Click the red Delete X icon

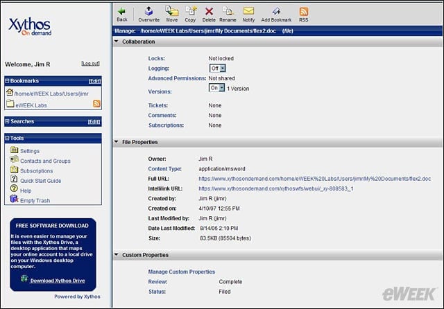coord(210,11)
